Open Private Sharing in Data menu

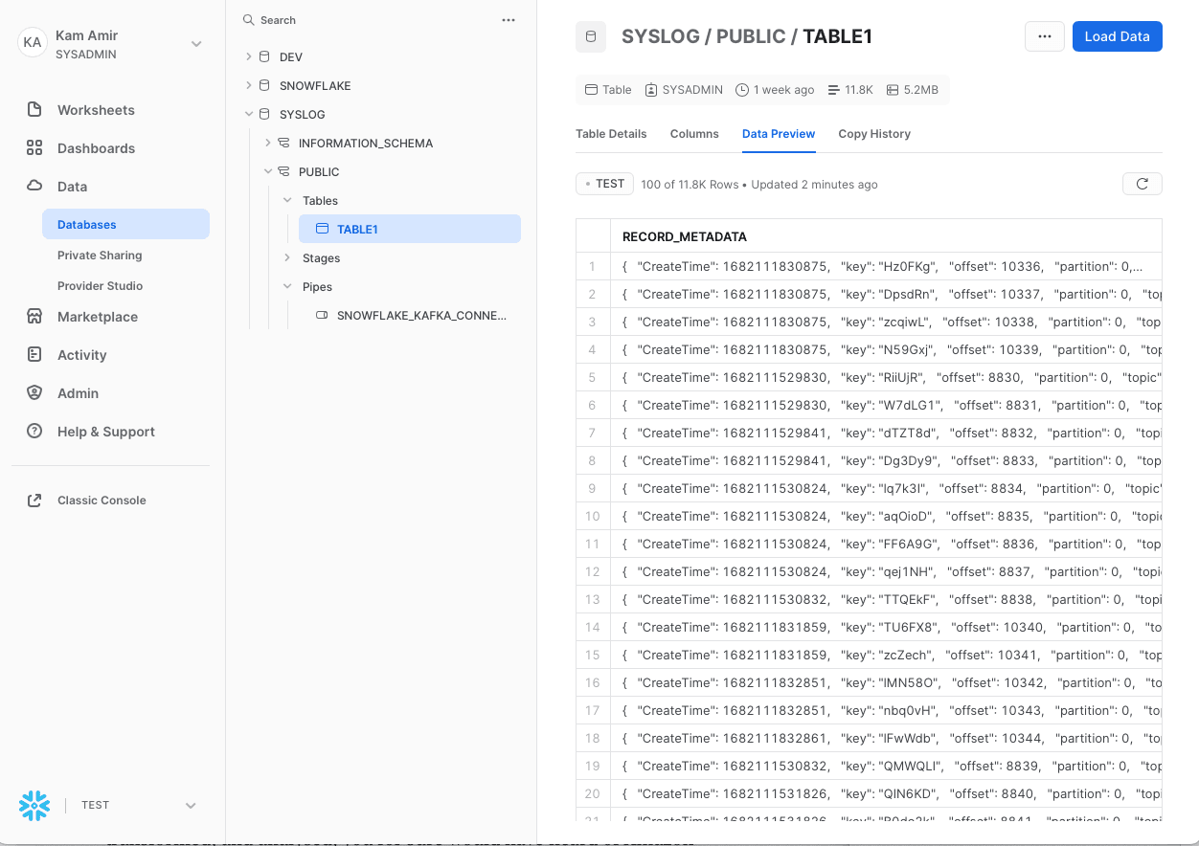100,256
